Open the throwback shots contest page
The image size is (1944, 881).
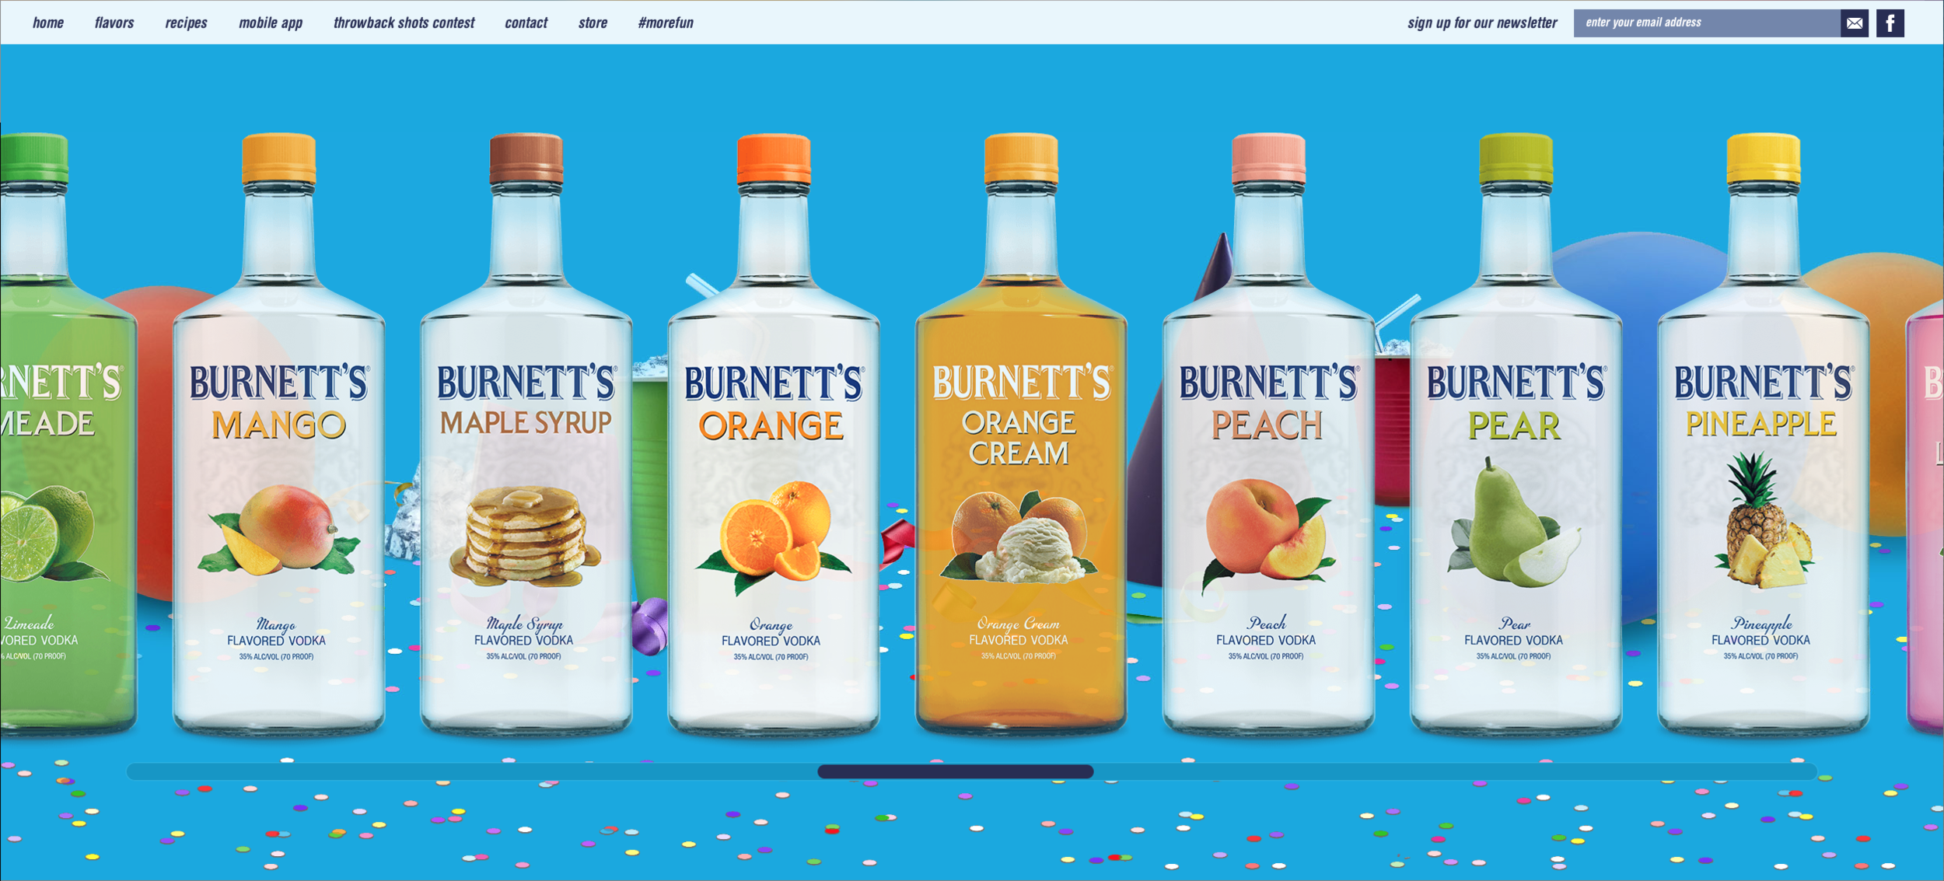[x=404, y=23]
